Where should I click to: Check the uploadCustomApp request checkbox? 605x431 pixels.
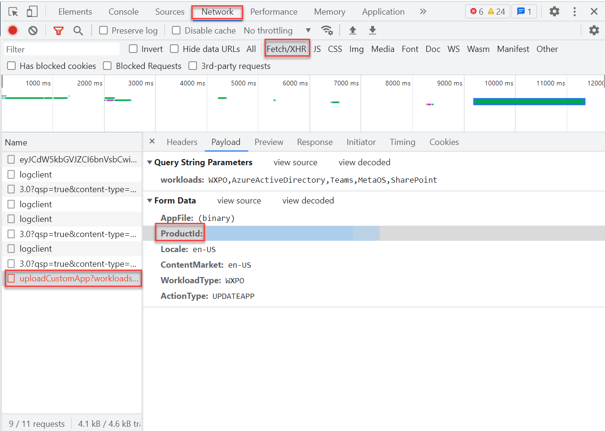(11, 279)
